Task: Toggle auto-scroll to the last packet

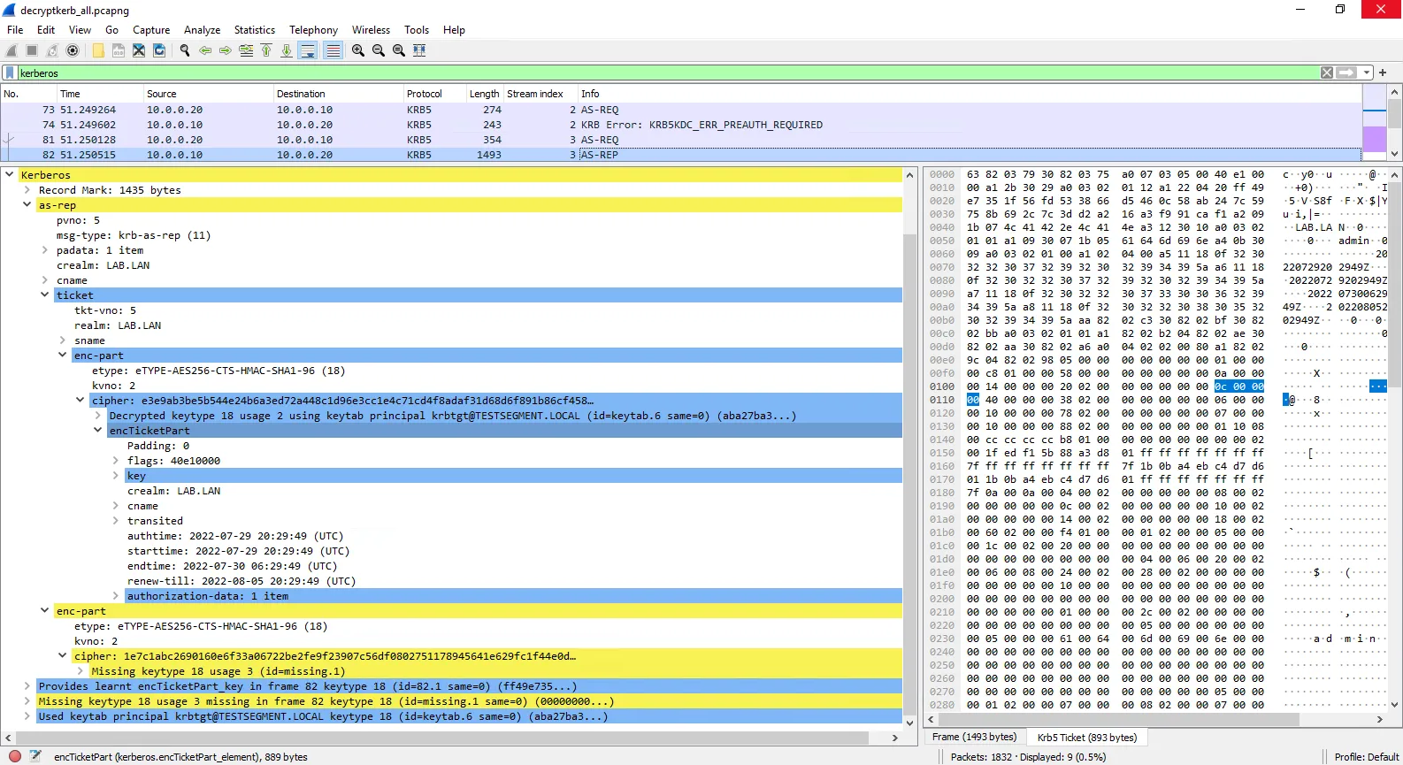Action: pyautogui.click(x=308, y=50)
